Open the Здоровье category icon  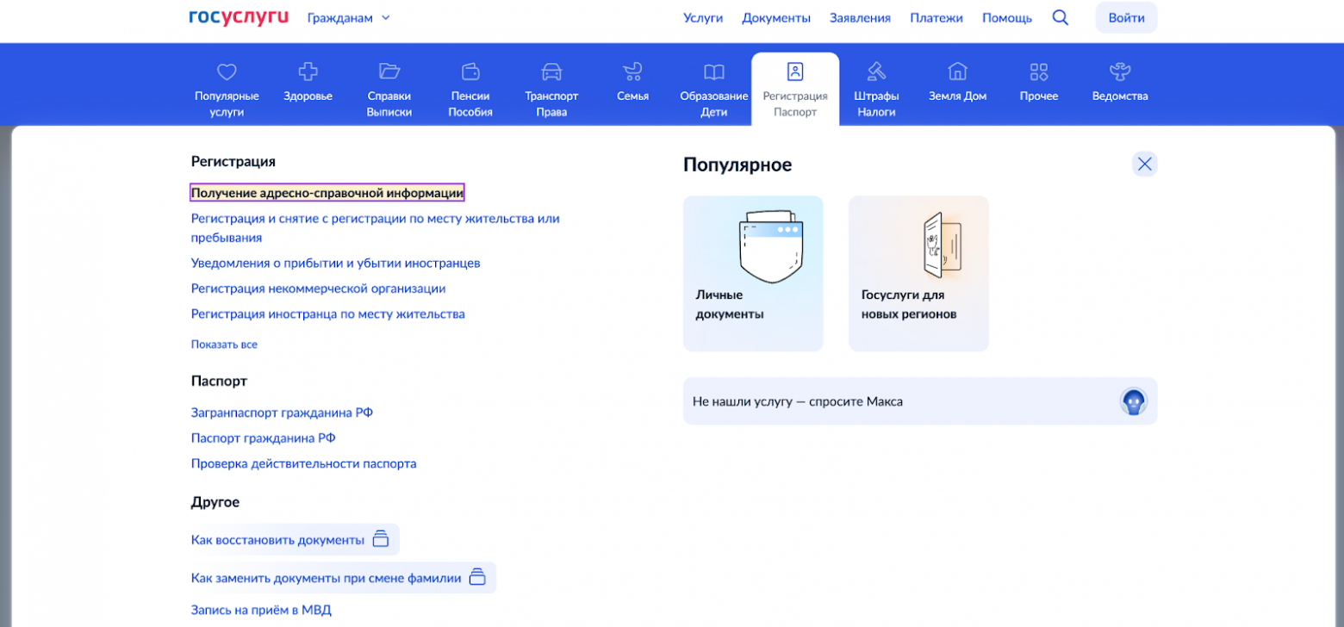(307, 71)
